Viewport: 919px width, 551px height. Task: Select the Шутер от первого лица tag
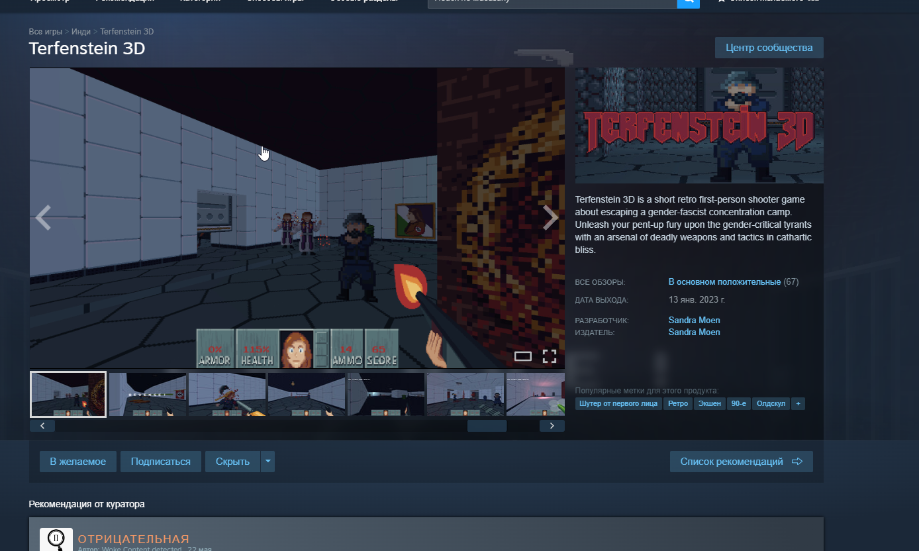(618, 403)
